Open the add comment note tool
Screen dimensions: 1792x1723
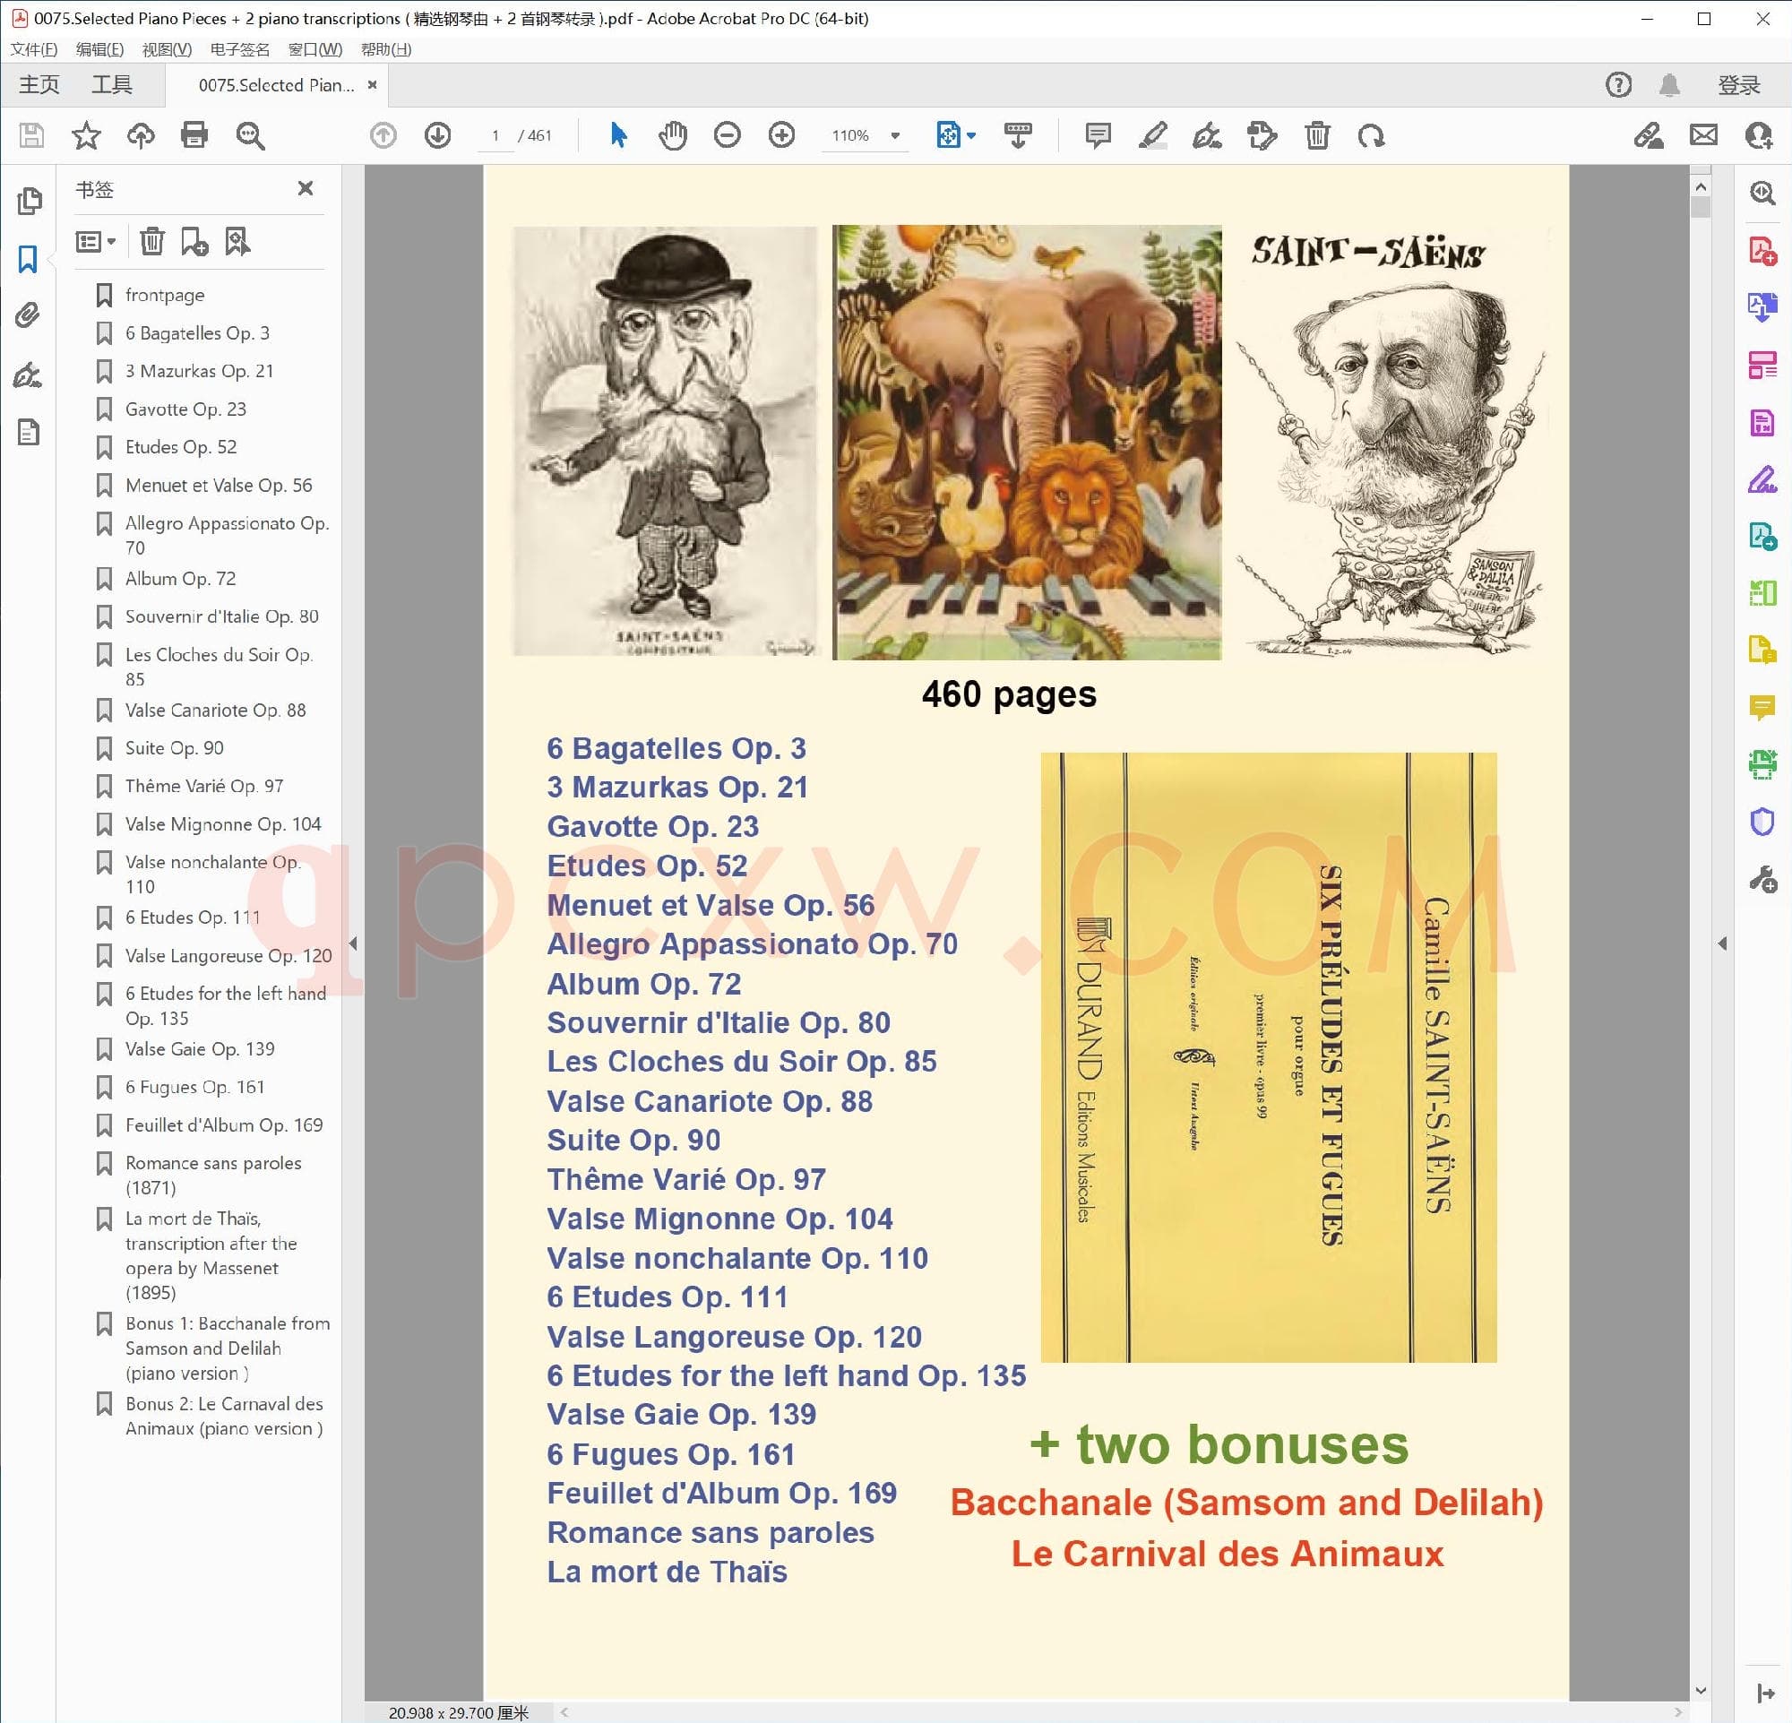[x=1097, y=135]
